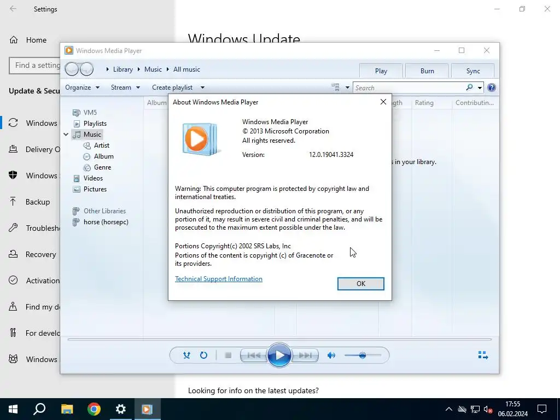
Task: Switch to the Sync tab
Action: (473, 71)
